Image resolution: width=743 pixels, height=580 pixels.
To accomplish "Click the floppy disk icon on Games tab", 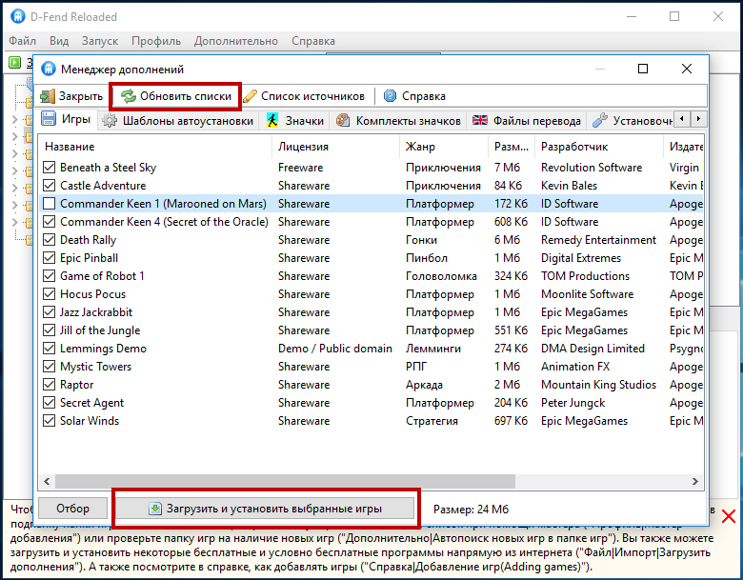I will pos(49,118).
